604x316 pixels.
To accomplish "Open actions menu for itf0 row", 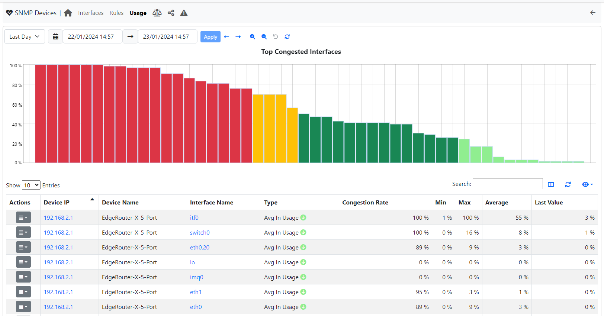I will click(x=23, y=217).
